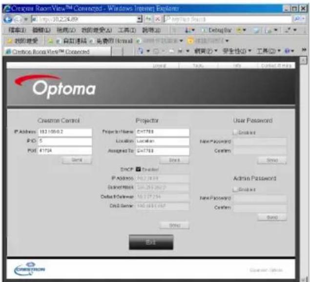Open the 編輯(E) Edit menu
Image resolution: width=310 pixels, height=282 pixels.
[x=41, y=30]
